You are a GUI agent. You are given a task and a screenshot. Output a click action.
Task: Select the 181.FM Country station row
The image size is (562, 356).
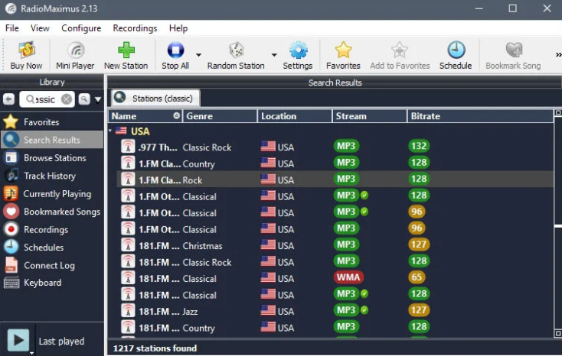[x=335, y=328]
